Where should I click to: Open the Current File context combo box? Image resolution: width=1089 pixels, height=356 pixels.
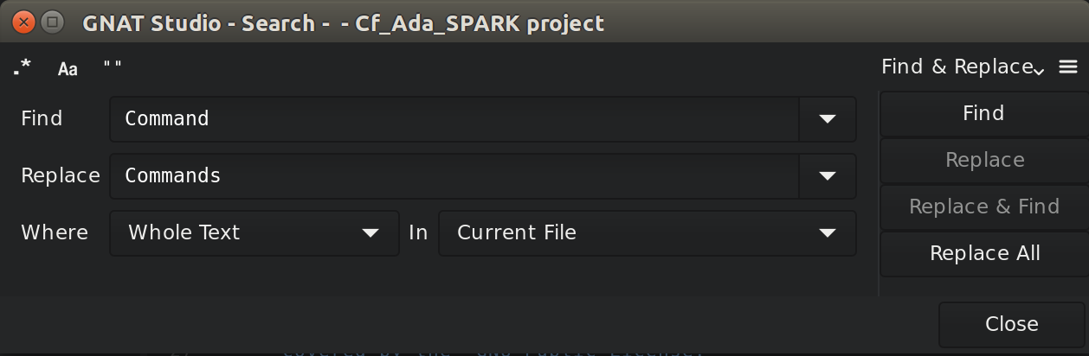[x=648, y=232]
